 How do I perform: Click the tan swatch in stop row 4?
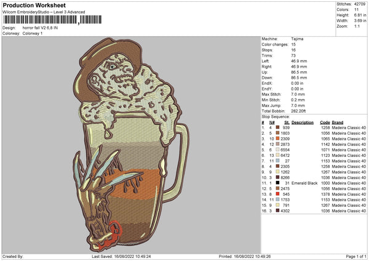[277, 144]
